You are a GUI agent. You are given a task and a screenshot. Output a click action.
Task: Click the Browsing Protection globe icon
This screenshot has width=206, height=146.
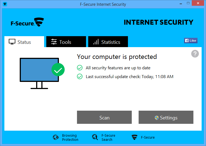pos(56,137)
